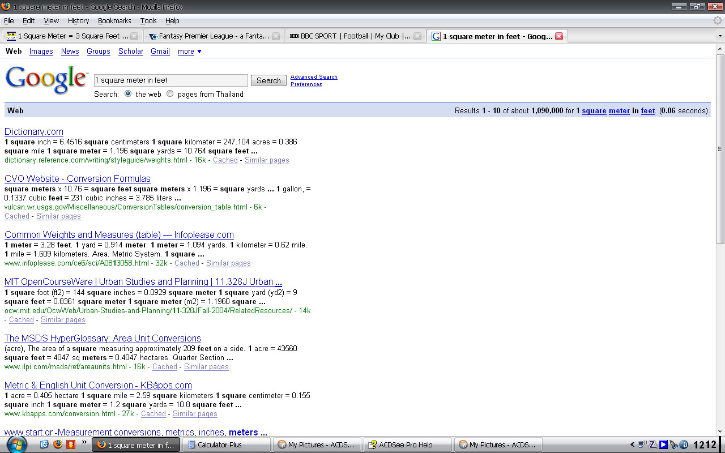Open Infoplease Common Weights and Measures result

[x=119, y=234]
